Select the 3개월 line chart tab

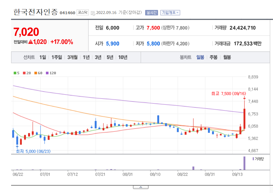click(x=72, y=57)
